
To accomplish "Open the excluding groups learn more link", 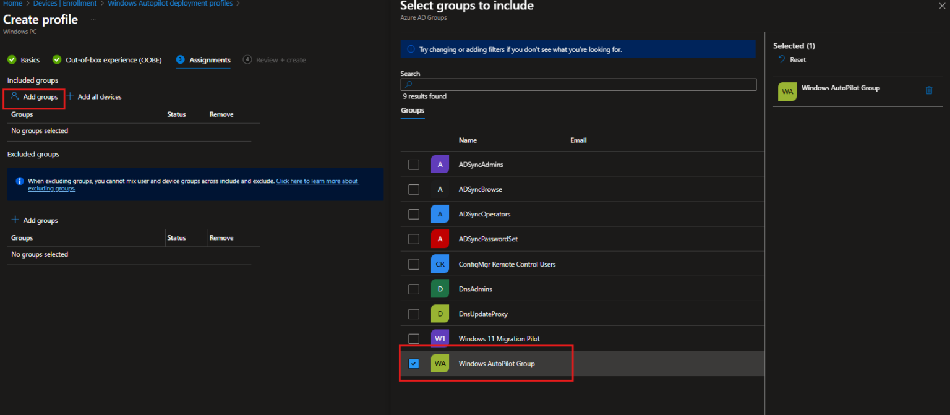I will tap(317, 181).
